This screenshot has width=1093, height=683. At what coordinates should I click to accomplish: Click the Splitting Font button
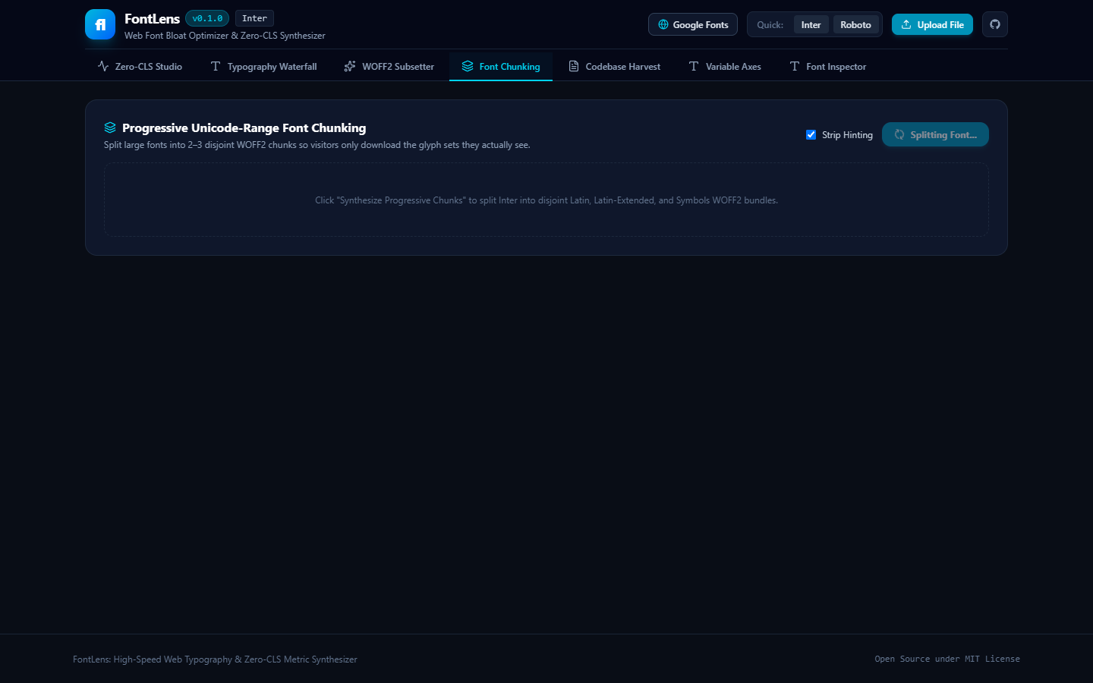coord(935,134)
